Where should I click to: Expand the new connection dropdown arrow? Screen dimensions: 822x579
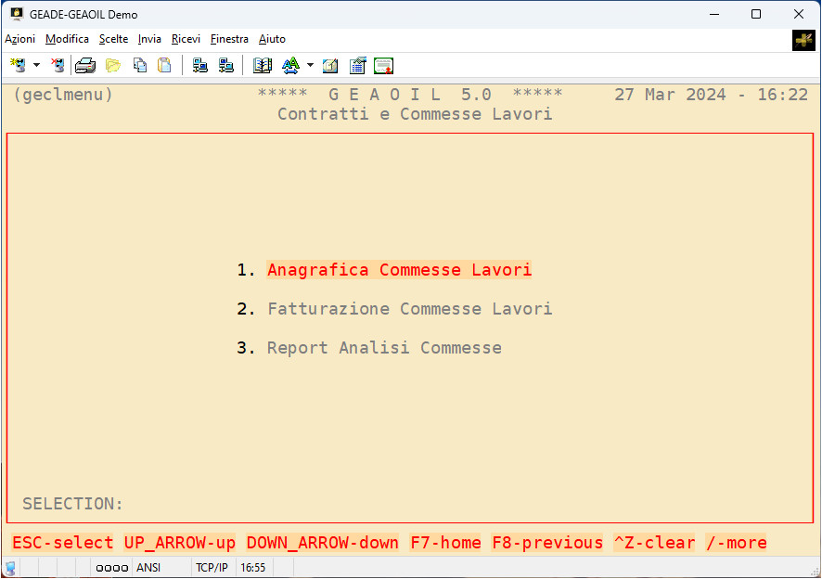(x=36, y=65)
